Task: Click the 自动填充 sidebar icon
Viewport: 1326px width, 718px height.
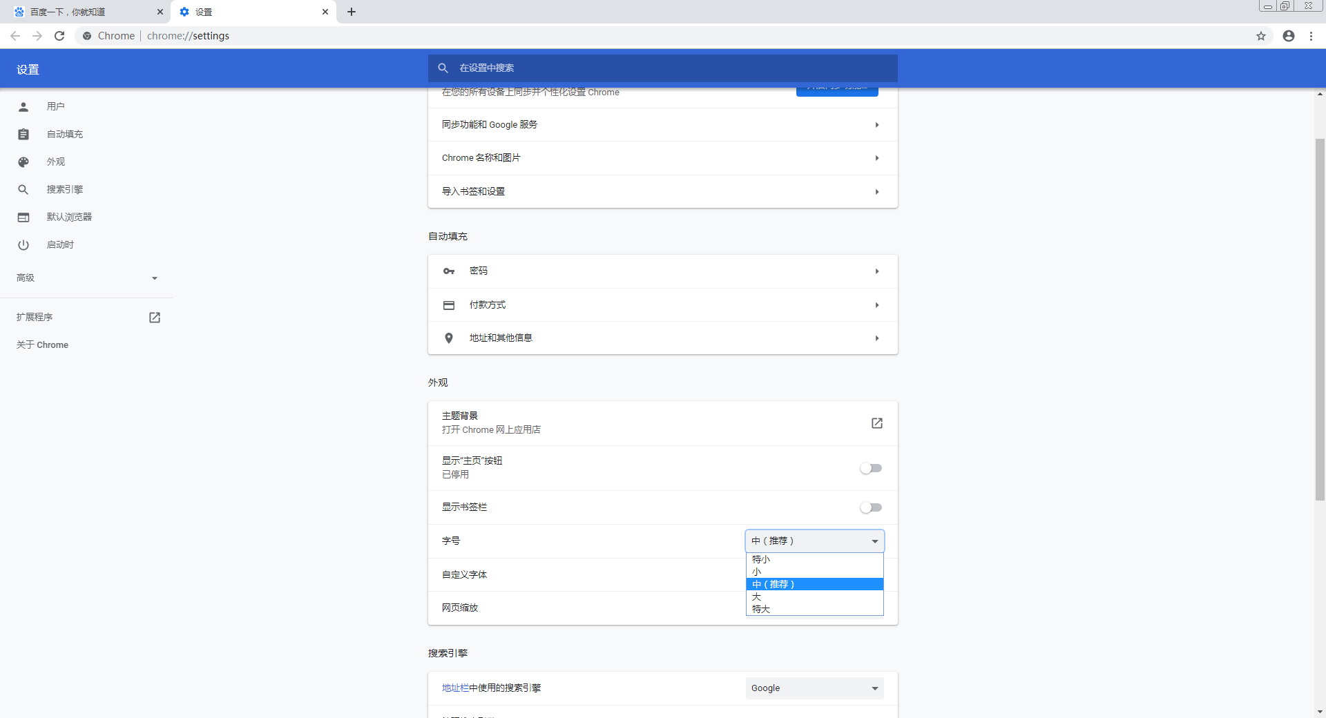Action: tap(23, 134)
